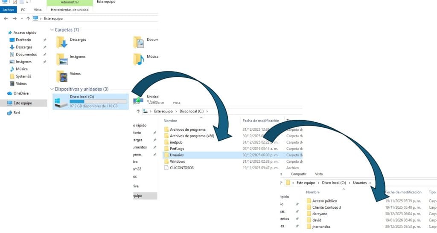
Task: Collapse the Carpetas (7) section
Action: click(52, 30)
